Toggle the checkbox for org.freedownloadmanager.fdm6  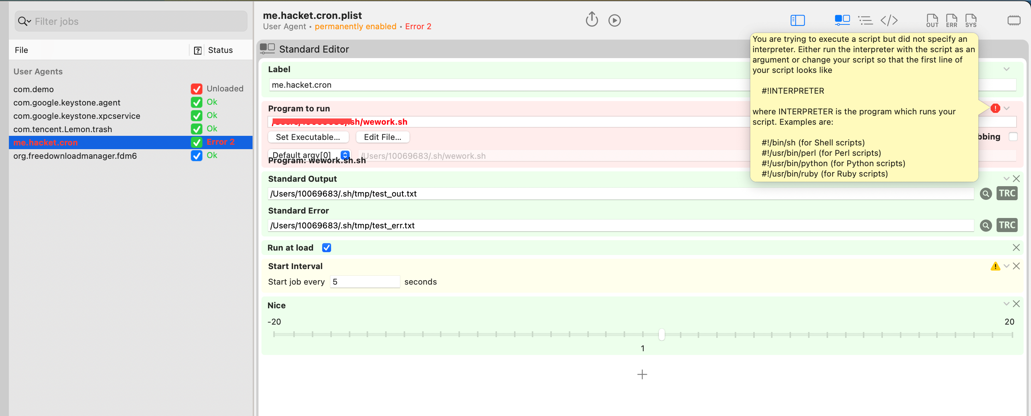tap(197, 155)
